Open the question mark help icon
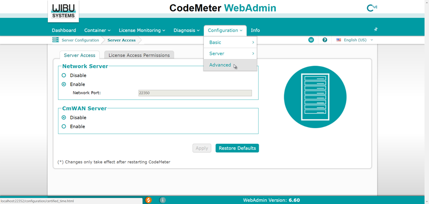 tap(325, 40)
